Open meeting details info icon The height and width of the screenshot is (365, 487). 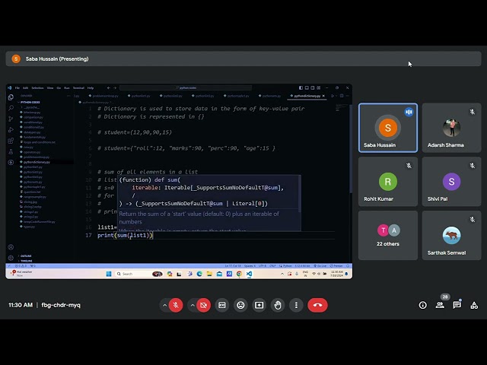pos(423,306)
